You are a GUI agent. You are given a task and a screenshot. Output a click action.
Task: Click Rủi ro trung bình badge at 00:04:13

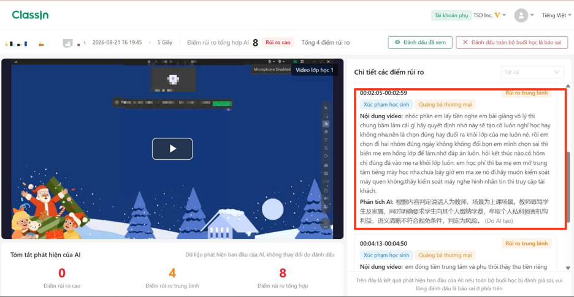pos(526,243)
